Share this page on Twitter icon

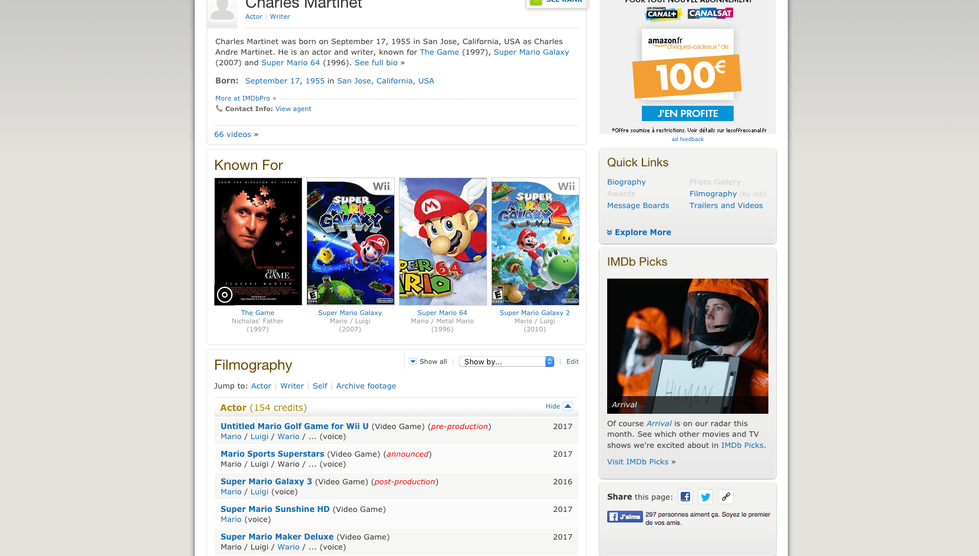click(705, 497)
